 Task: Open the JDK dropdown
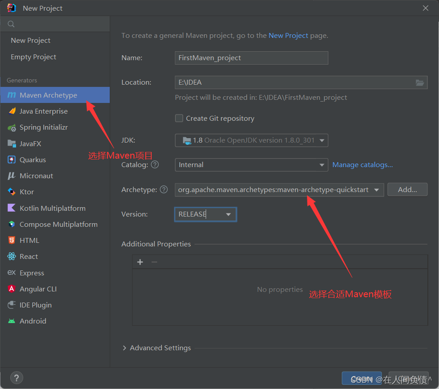252,140
